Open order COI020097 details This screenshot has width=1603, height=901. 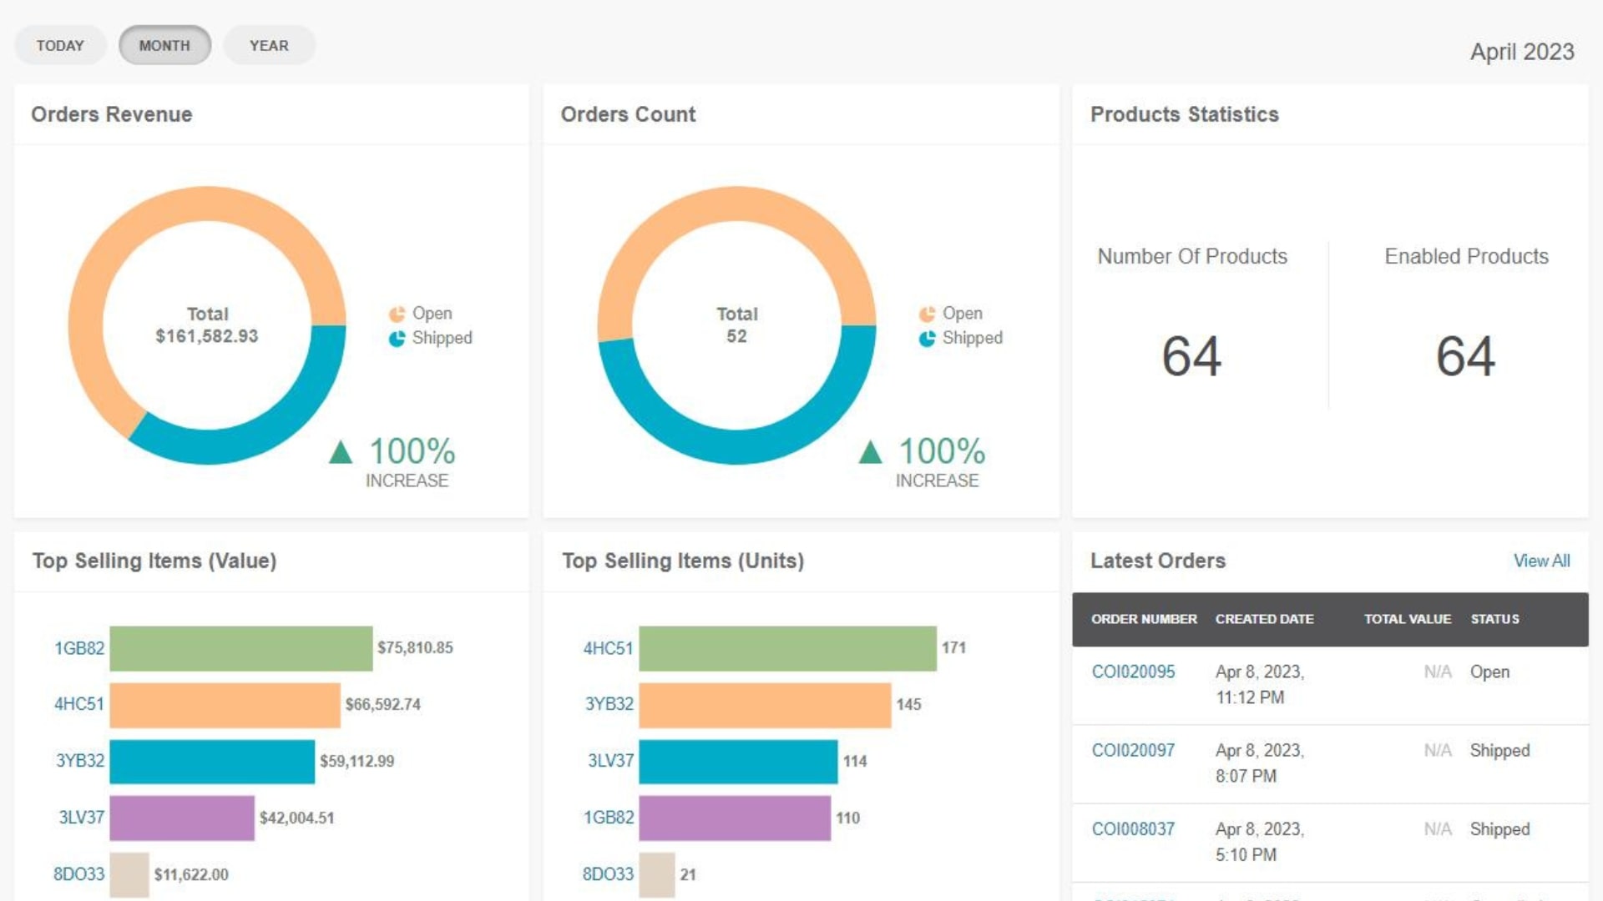pos(1134,750)
